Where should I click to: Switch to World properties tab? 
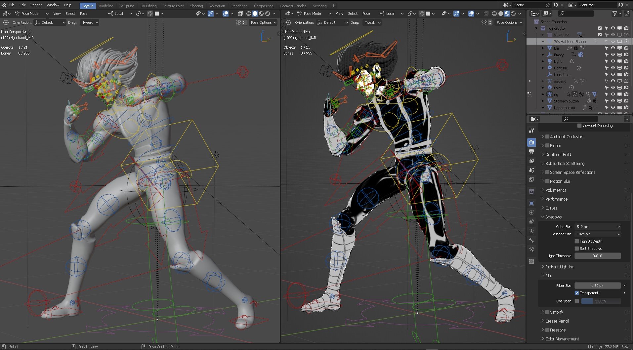pos(531,179)
